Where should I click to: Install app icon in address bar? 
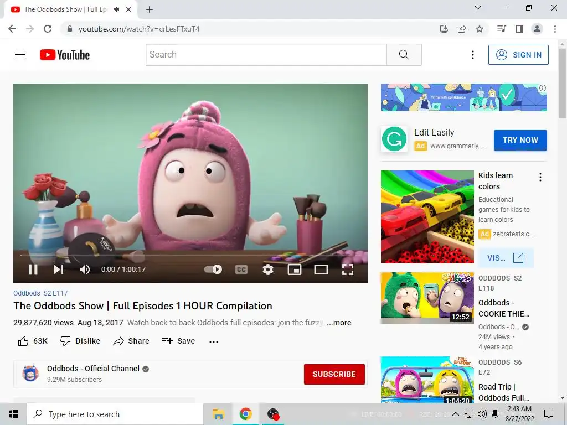[x=444, y=29]
